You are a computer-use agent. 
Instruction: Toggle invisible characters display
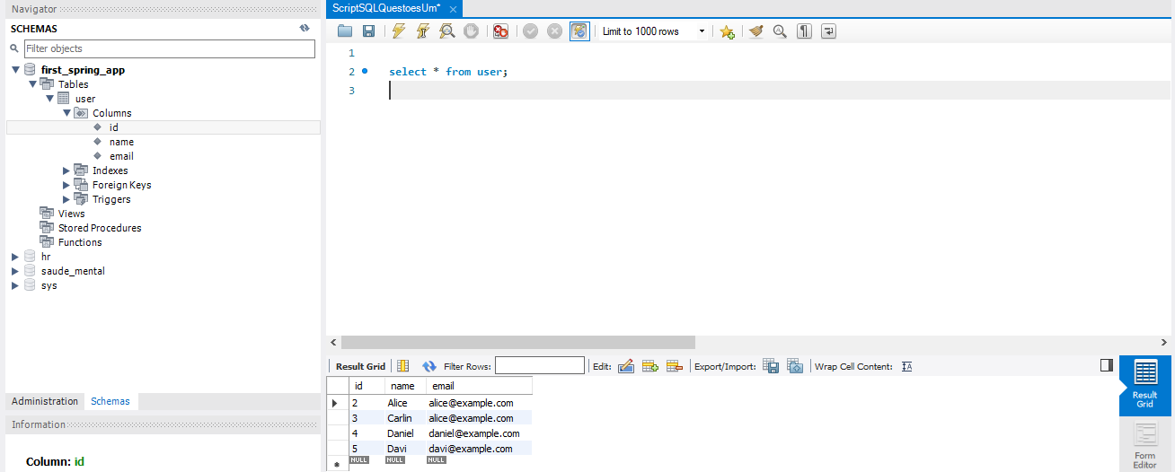click(x=805, y=31)
